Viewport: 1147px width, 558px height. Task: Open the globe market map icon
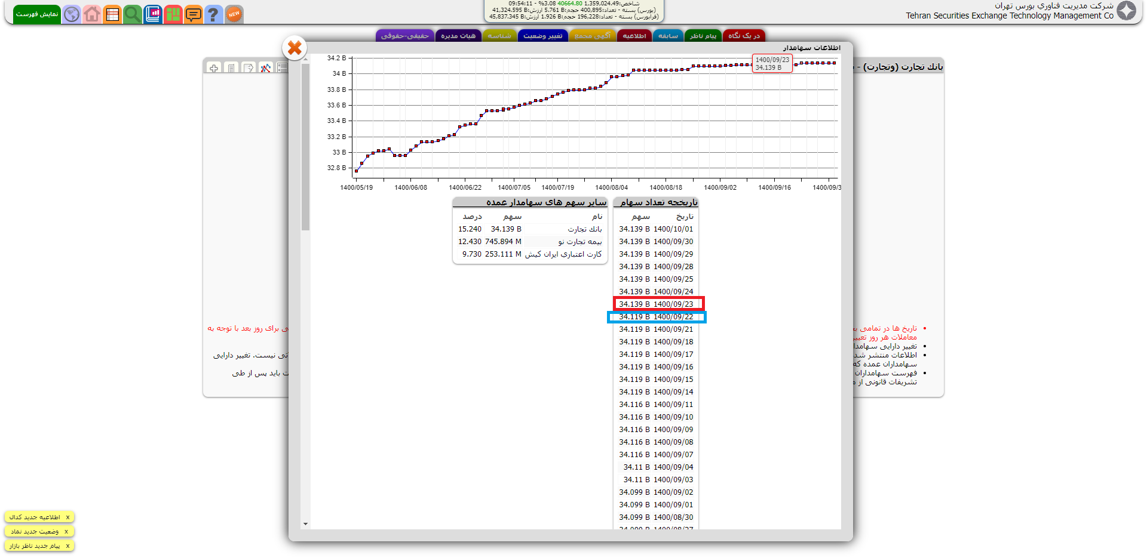pyautogui.click(x=72, y=14)
